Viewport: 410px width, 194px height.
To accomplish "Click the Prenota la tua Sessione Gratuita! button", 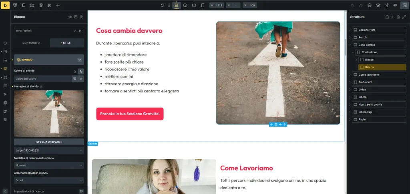I will pyautogui.click(x=130, y=114).
